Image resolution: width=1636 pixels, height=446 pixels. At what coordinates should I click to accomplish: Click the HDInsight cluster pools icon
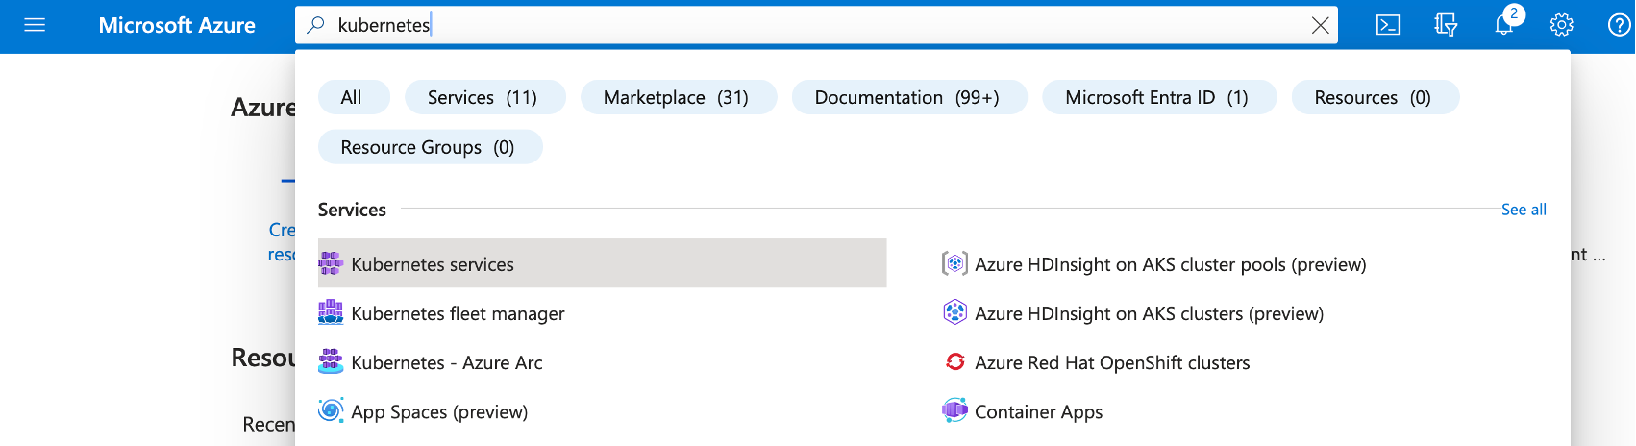(954, 263)
